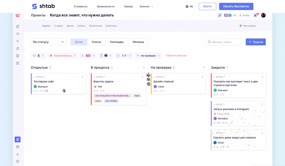Open the Изменения tab
Image resolution: width=285 pixels, height=166 pixels.
[95, 26]
